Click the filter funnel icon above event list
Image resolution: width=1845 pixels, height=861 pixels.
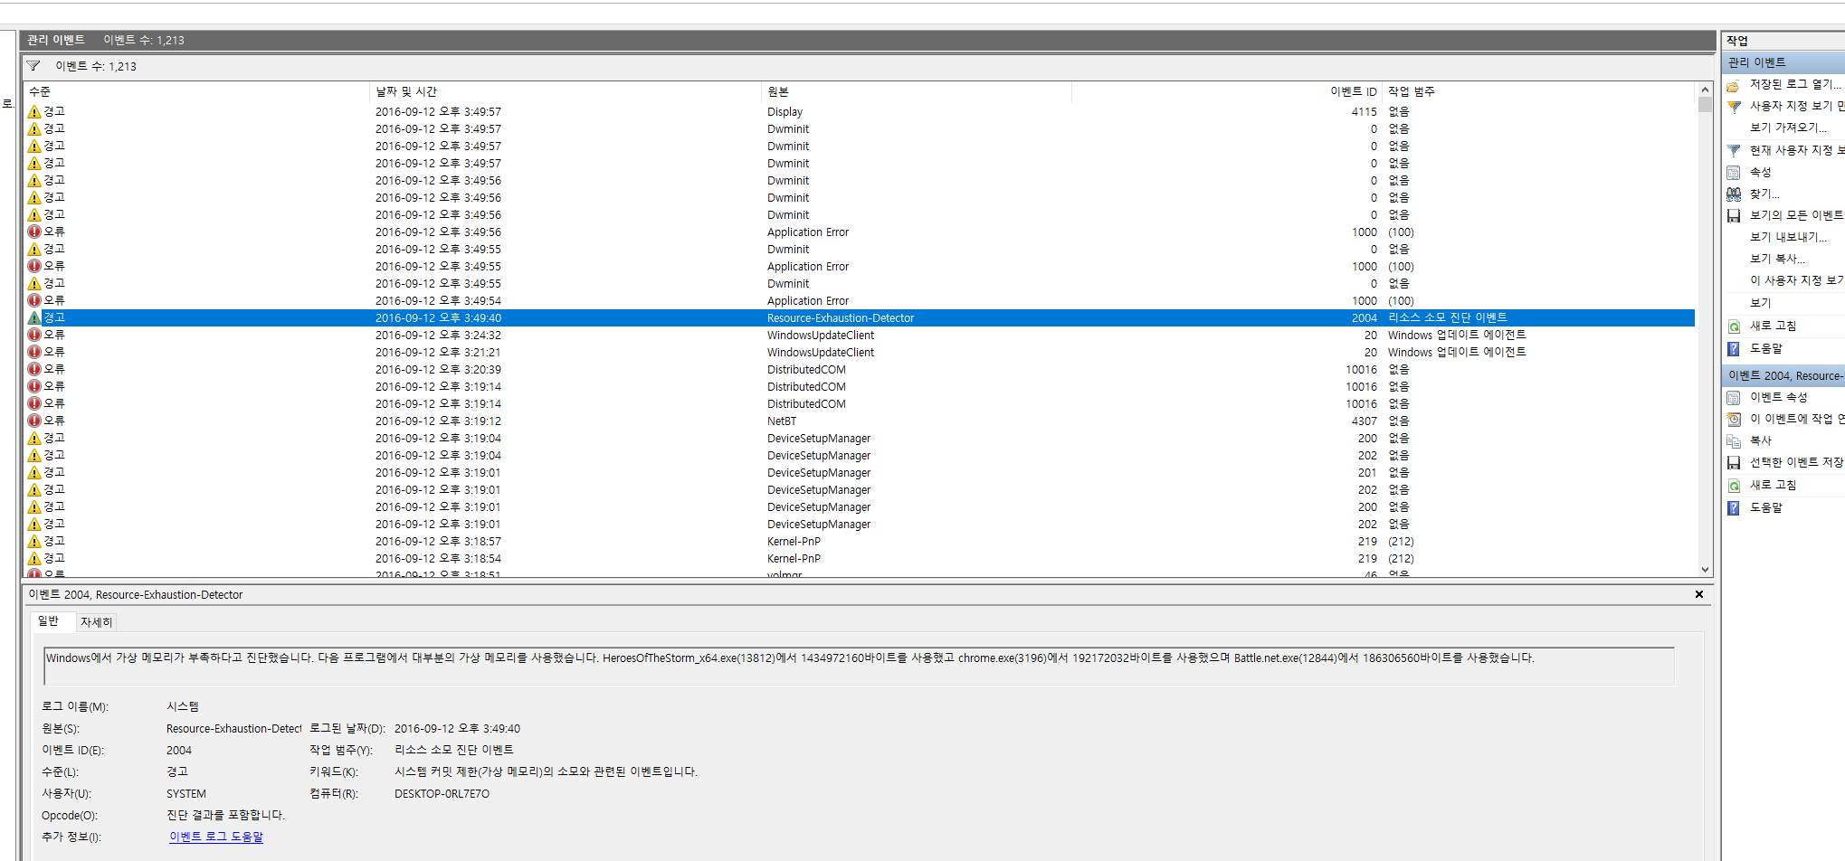[33, 66]
